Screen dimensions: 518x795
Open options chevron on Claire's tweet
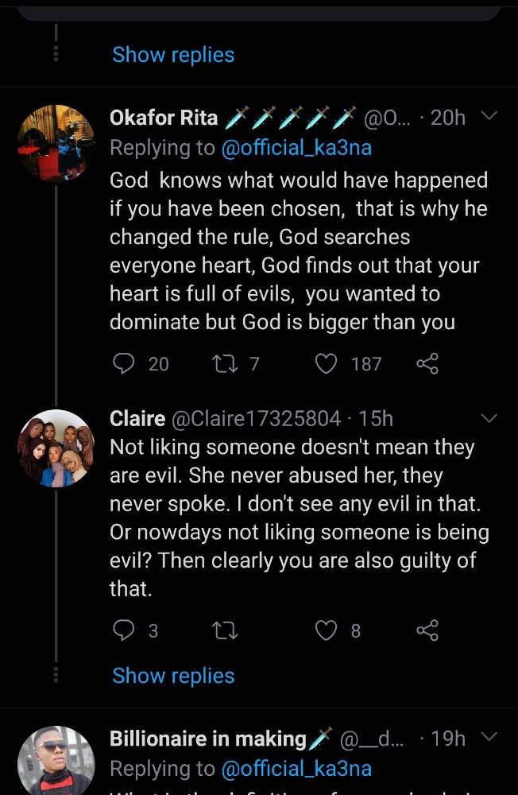pos(489,417)
